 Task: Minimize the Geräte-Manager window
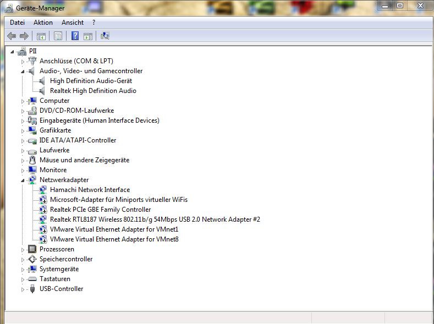tap(385, 6)
